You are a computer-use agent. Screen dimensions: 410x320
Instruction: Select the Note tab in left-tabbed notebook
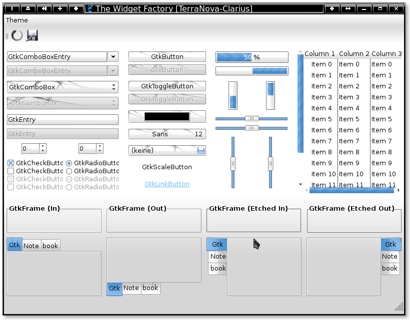pyautogui.click(x=218, y=256)
